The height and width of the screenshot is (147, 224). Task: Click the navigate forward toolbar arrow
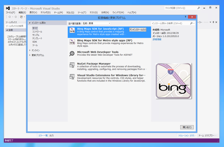point(16,17)
